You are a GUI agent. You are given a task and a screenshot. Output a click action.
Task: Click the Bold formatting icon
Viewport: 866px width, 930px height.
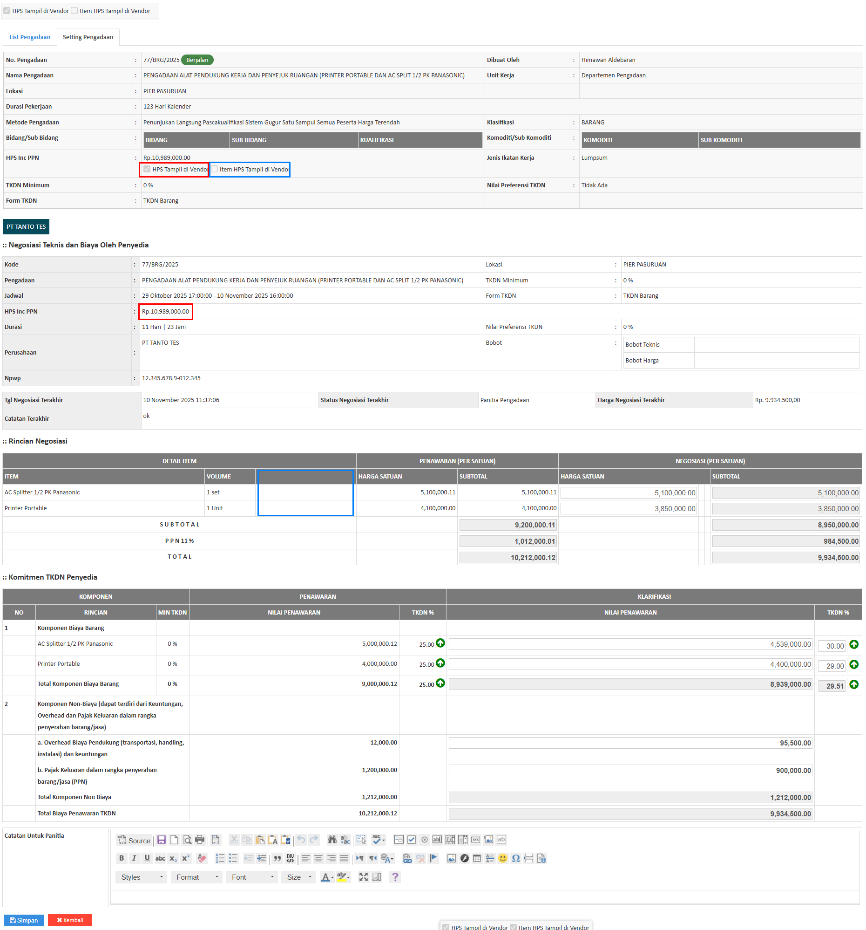click(122, 858)
